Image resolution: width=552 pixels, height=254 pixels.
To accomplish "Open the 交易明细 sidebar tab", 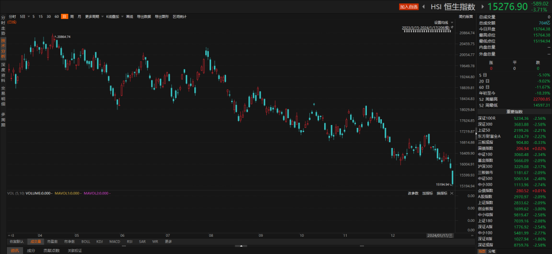I will click(x=3, y=96).
